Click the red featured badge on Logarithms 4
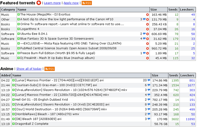 (147, 29)
